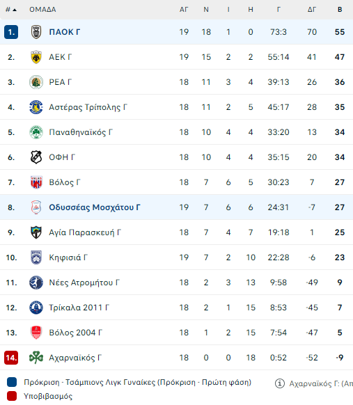Click the blue Πρόκριση legend swatch
Image resolution: width=353 pixels, height=405 pixels.
[12, 382]
